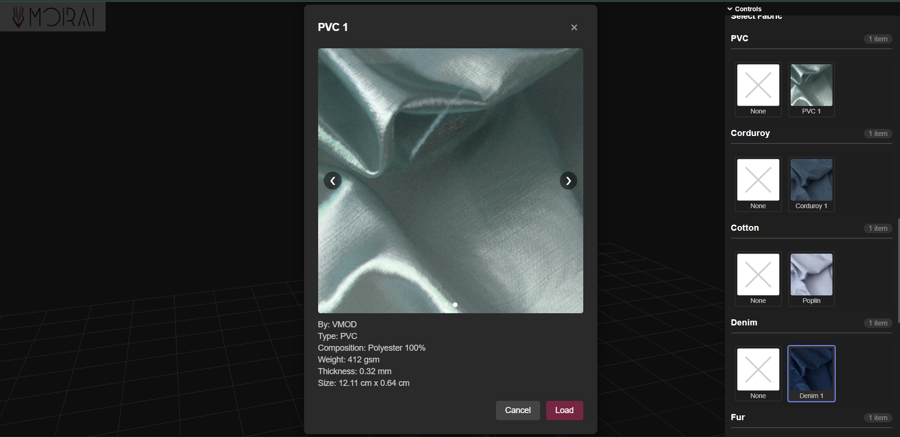Load the PVC 1 fabric

pos(564,410)
